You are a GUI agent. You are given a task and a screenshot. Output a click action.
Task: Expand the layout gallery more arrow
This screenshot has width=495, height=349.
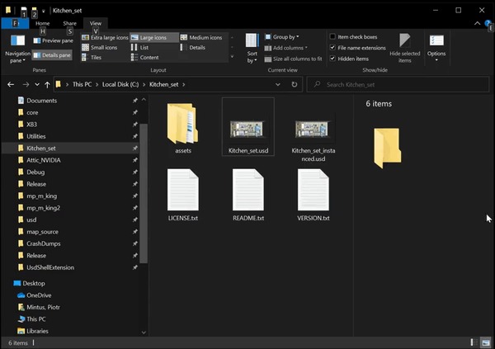[x=232, y=57]
